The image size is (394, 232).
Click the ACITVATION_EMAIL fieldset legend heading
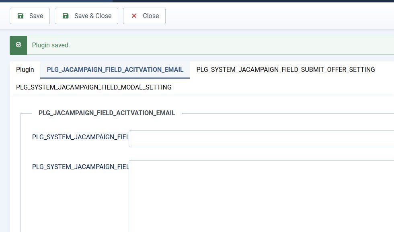107,113
